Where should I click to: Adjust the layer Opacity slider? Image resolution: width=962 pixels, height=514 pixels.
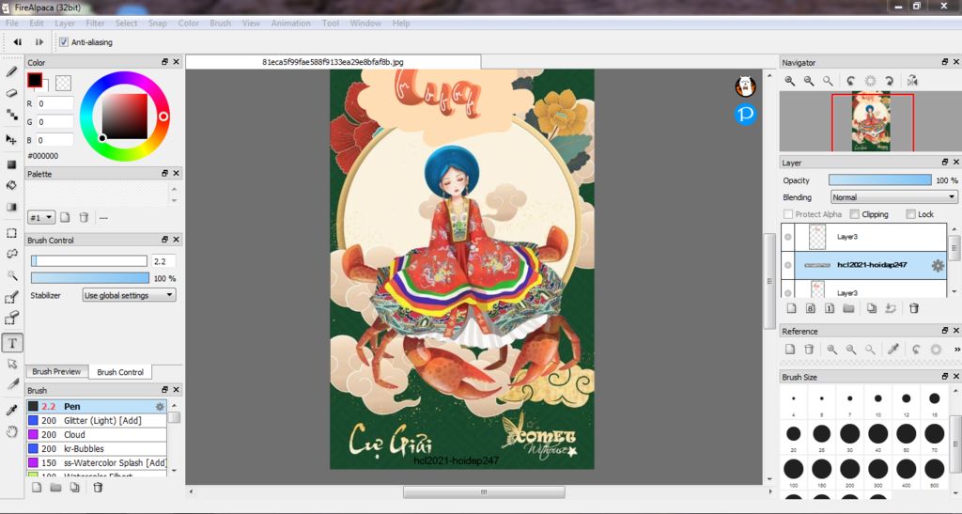pos(879,180)
